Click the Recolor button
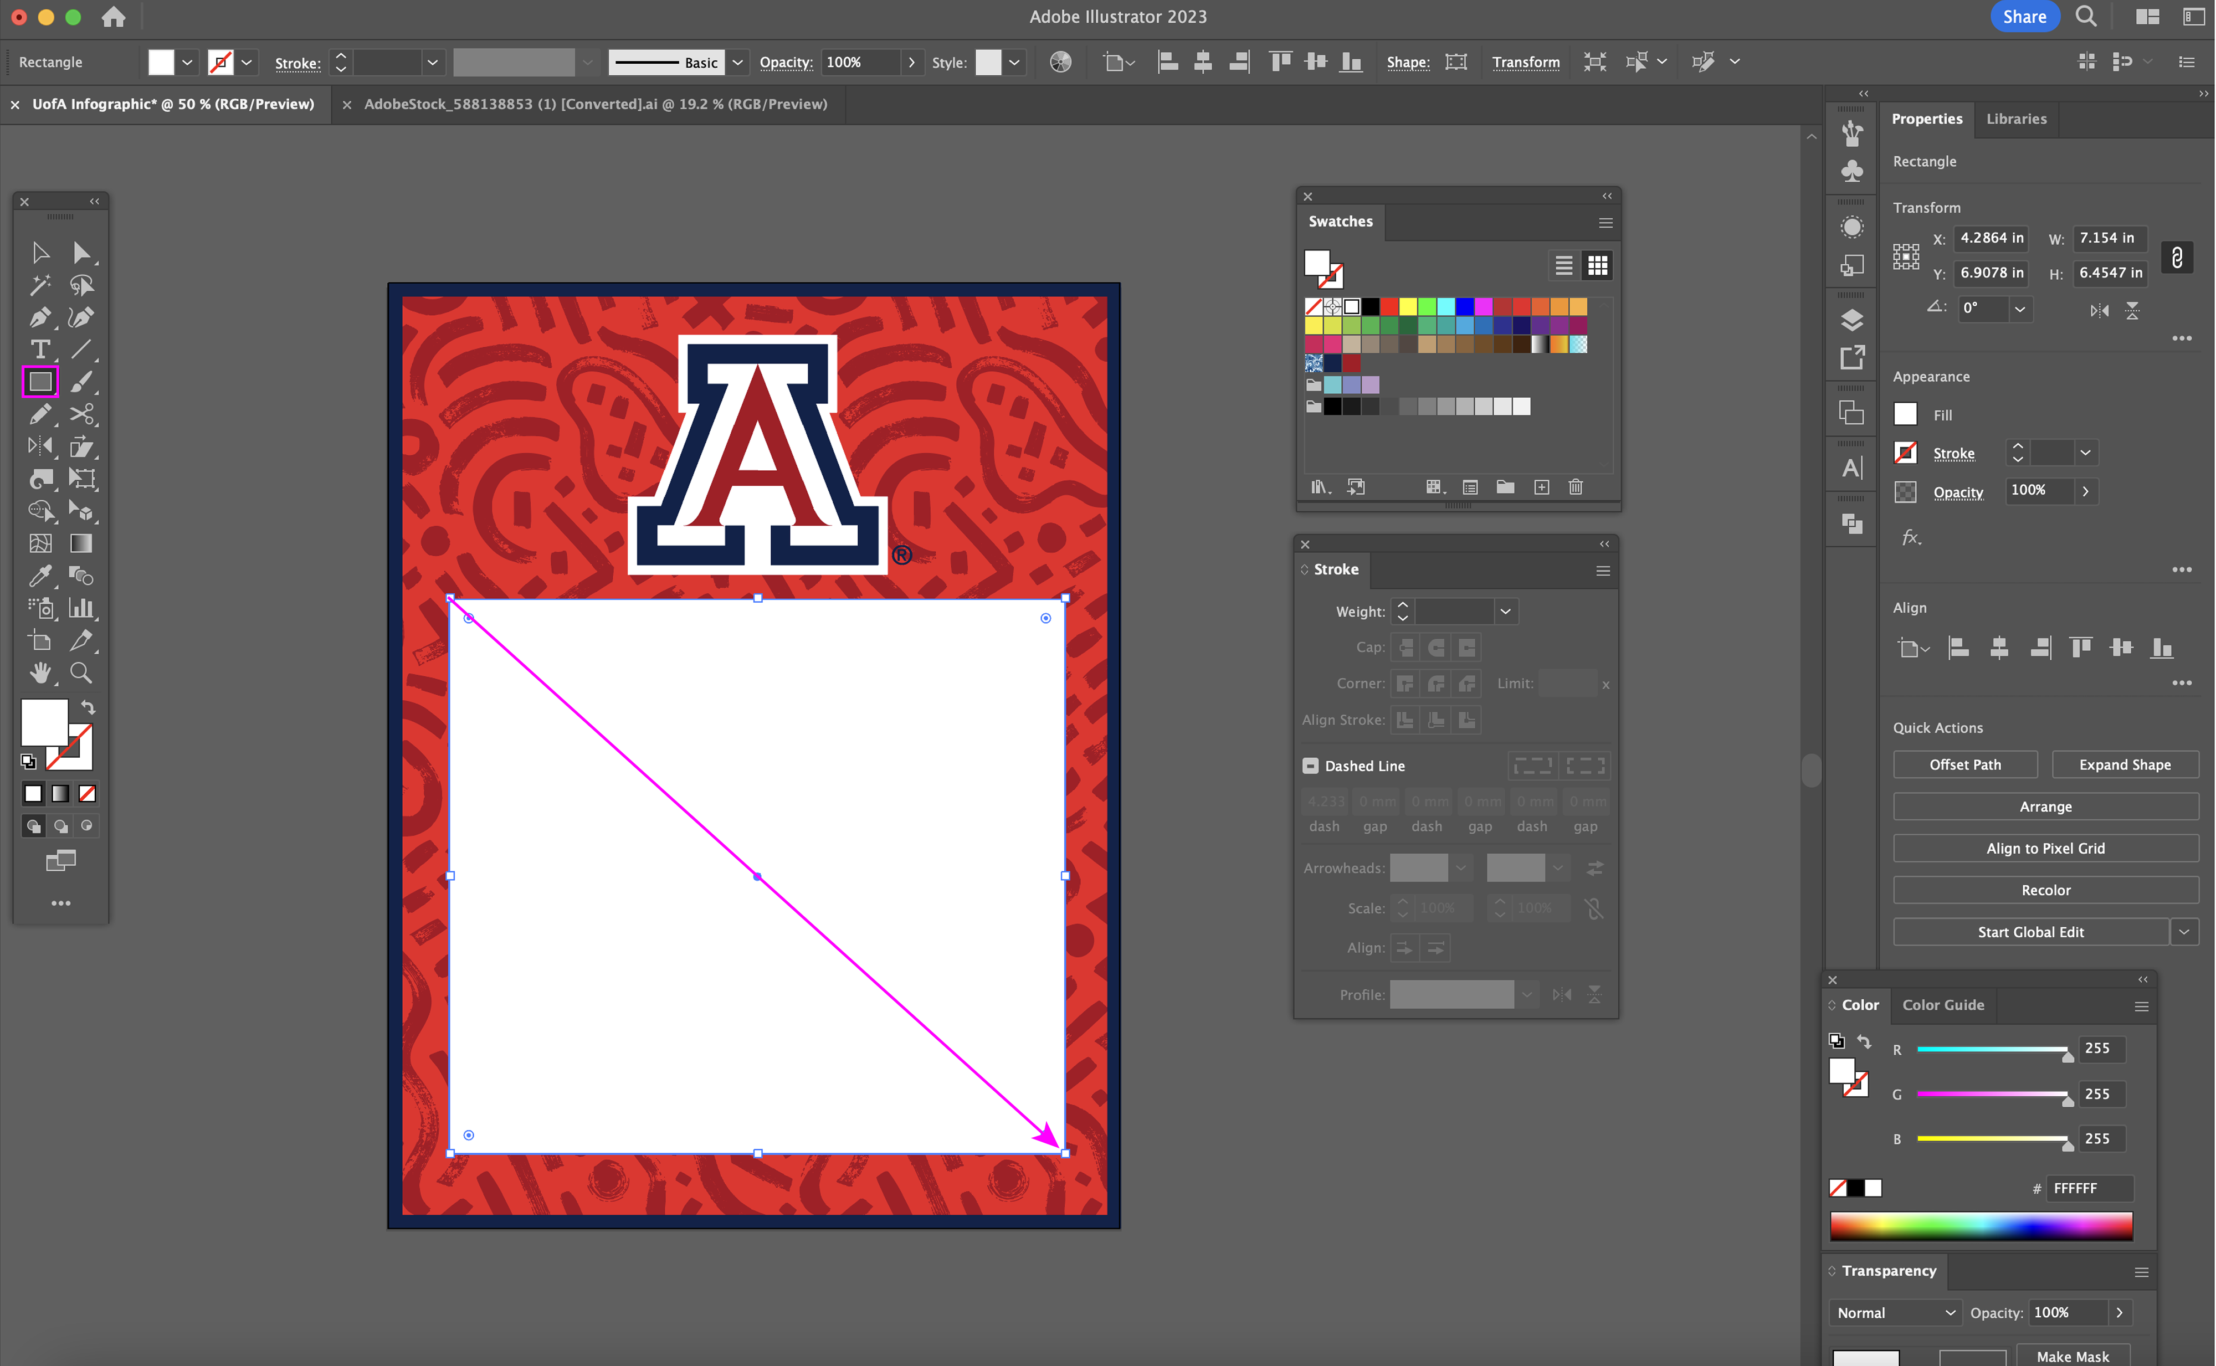2216x1366 pixels. click(2045, 890)
